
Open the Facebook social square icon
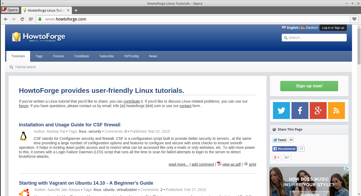click(x=300, y=111)
